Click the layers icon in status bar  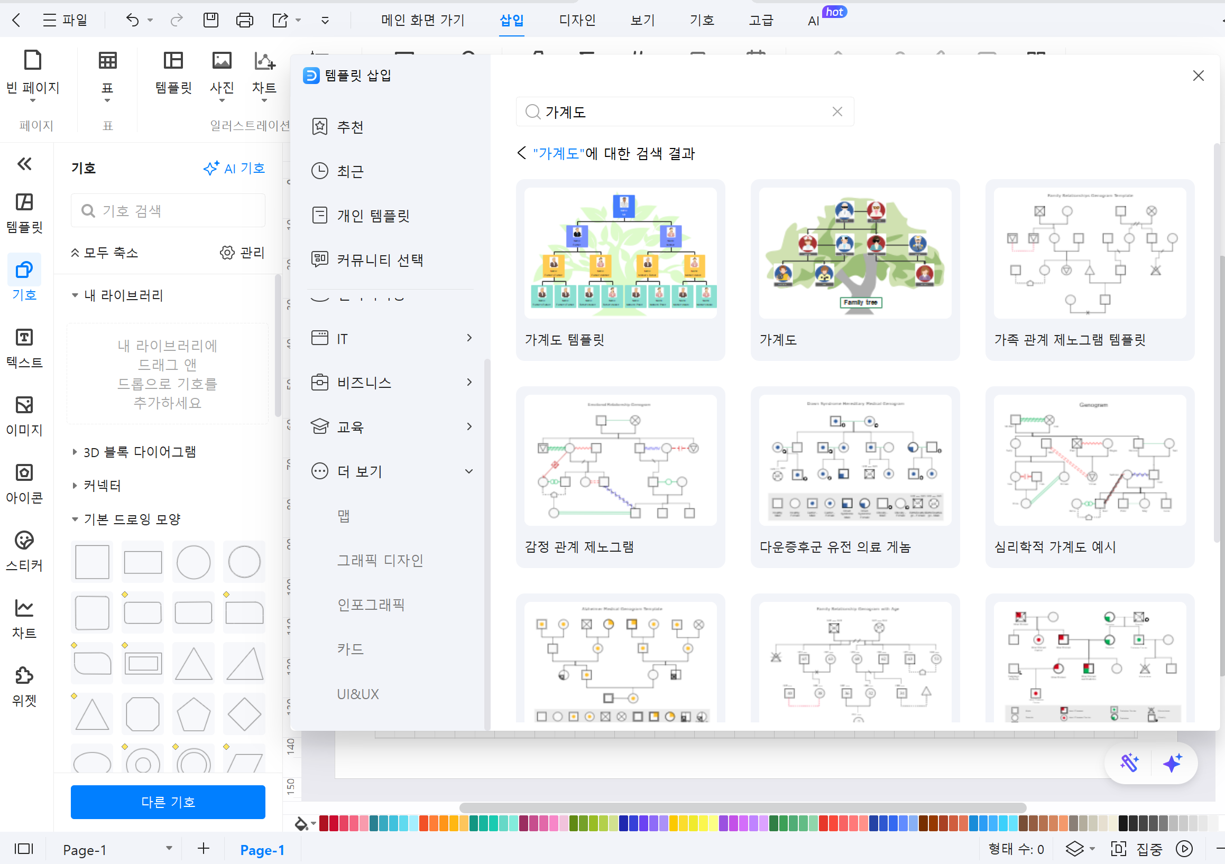click(1074, 849)
